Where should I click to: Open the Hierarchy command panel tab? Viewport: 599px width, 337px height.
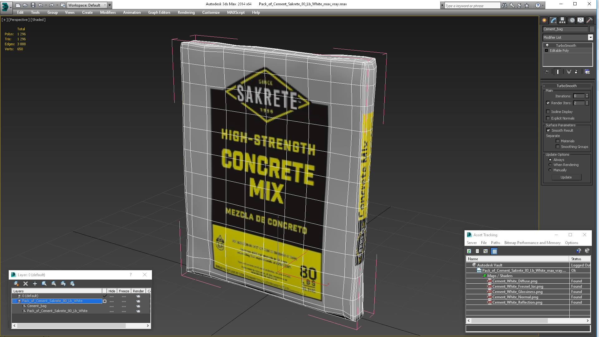(x=562, y=20)
